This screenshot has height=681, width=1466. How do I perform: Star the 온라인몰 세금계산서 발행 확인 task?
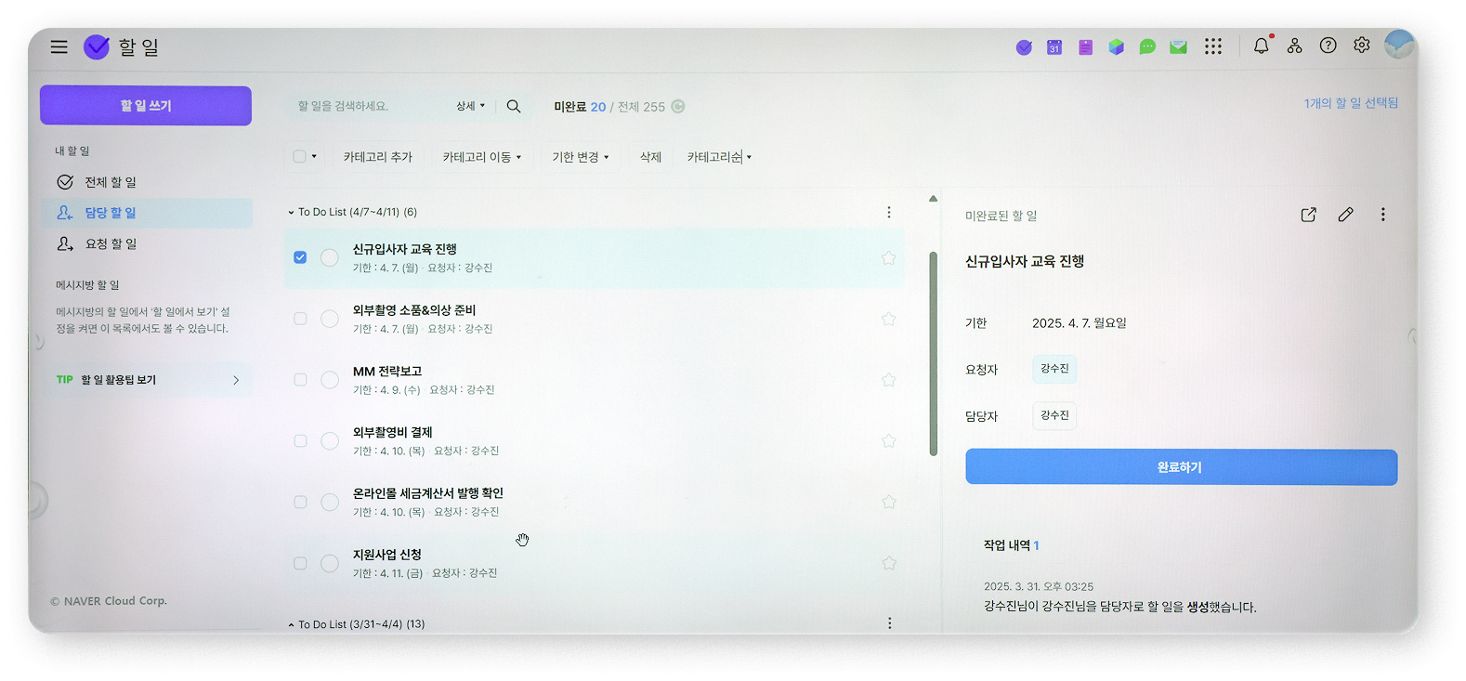pyautogui.click(x=889, y=503)
